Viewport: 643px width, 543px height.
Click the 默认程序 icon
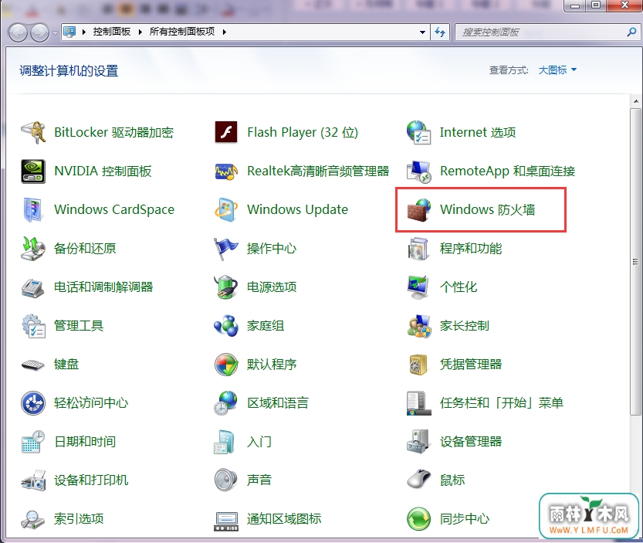pyautogui.click(x=226, y=365)
